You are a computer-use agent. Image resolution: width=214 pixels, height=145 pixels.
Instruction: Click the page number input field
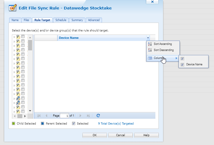(x=64, y=116)
